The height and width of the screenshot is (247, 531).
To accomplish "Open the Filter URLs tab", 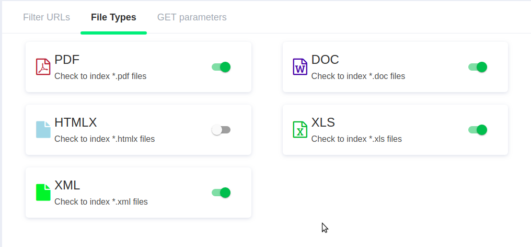I will coord(47,17).
